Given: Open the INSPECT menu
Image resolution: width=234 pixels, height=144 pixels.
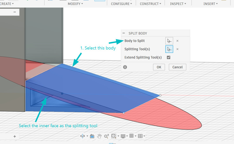Looking at the screenshot, I should point(178,4).
